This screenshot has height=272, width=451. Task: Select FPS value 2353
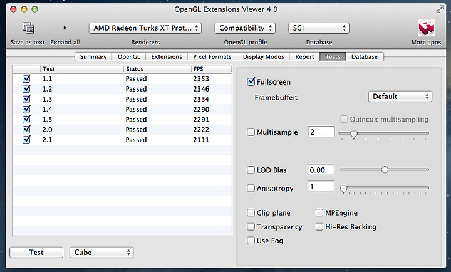(201, 79)
